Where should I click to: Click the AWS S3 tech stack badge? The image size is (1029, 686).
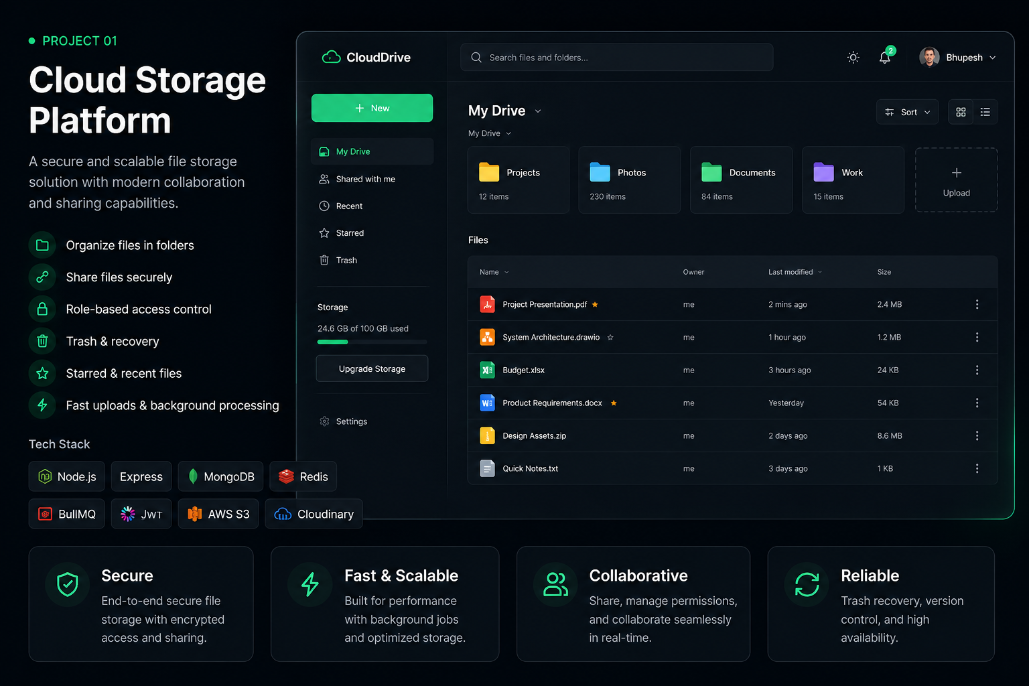218,514
